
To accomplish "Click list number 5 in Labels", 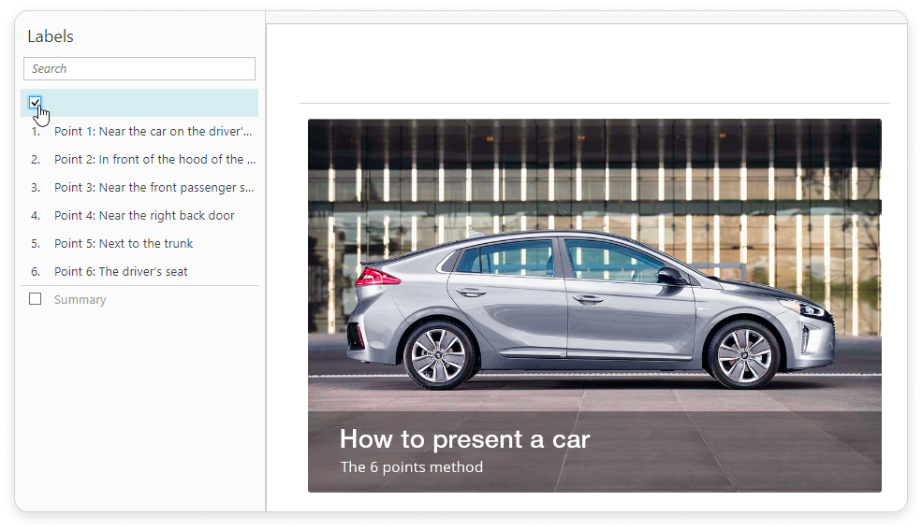I will 36,244.
